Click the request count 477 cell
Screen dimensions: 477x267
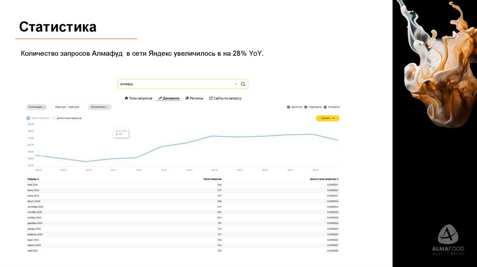(219, 196)
